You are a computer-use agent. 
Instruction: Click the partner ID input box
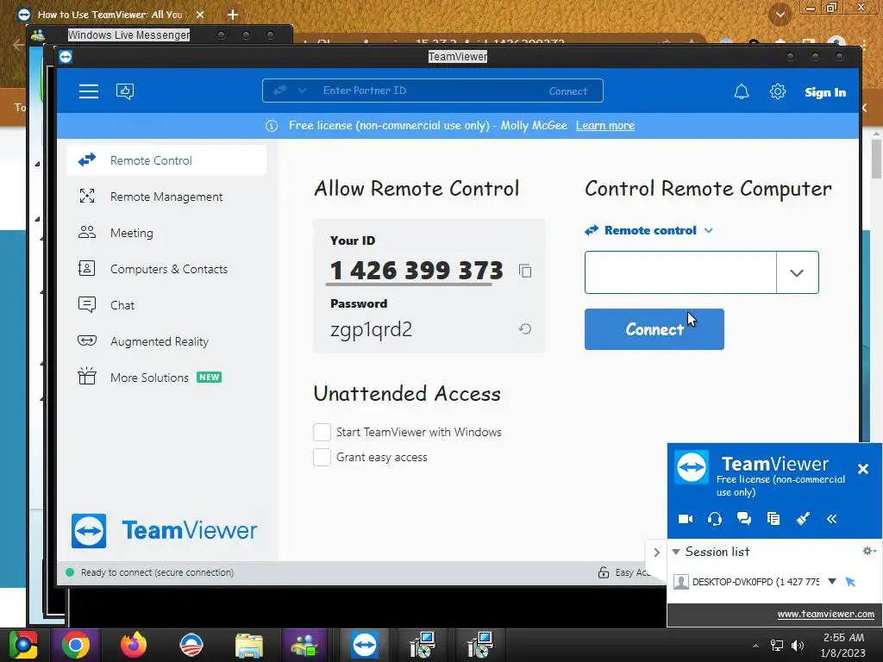point(680,272)
